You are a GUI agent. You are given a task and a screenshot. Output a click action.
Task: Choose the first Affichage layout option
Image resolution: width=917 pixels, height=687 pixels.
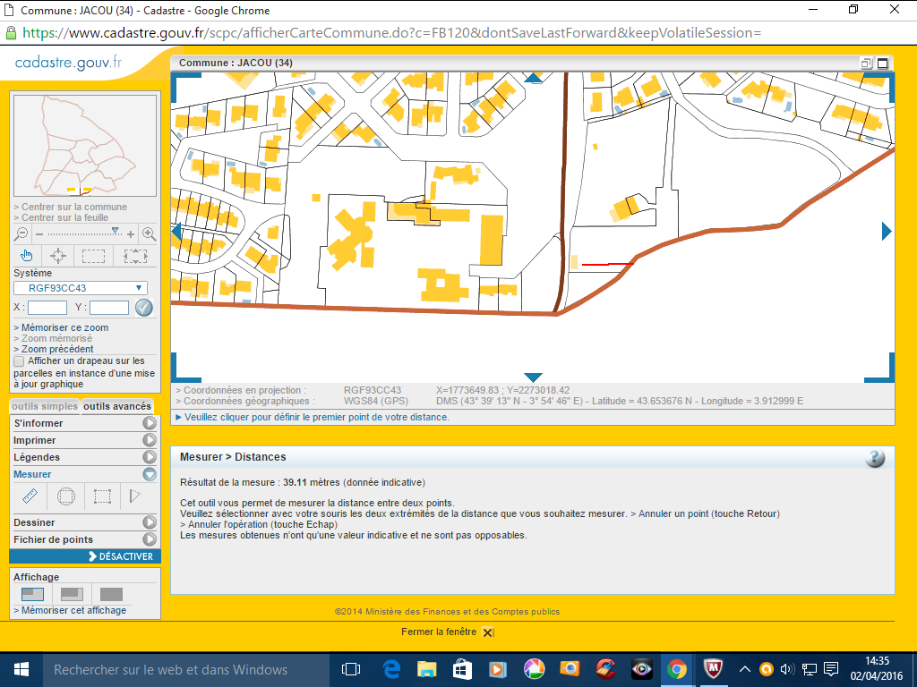tap(32, 594)
